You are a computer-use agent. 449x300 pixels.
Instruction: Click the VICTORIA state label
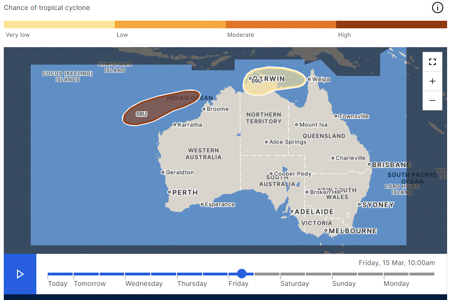317,223
